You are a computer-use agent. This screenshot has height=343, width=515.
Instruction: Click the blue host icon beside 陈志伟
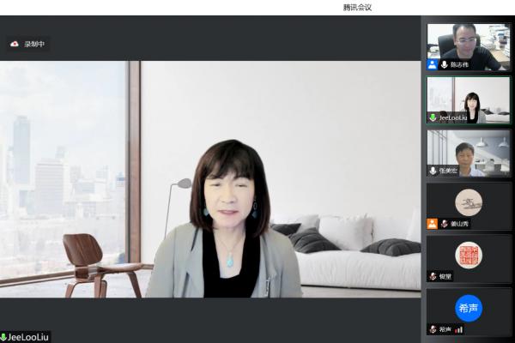click(x=433, y=64)
